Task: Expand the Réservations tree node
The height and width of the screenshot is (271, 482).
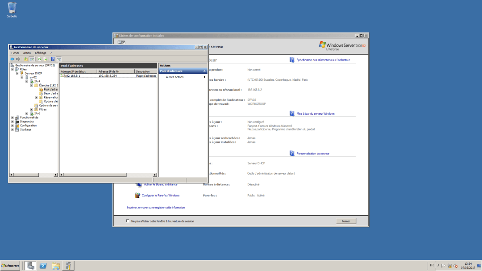Action: [37, 97]
